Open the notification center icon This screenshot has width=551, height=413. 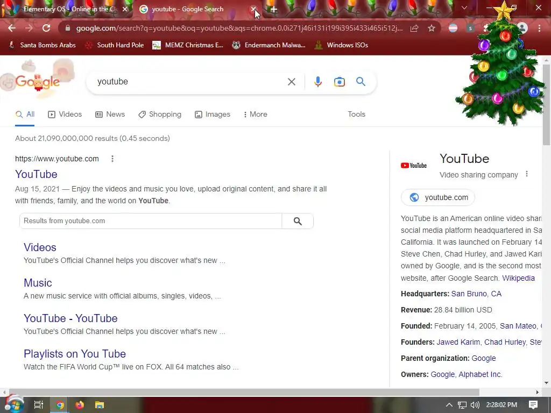(533, 405)
